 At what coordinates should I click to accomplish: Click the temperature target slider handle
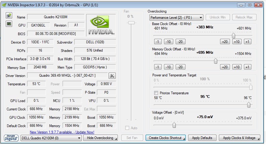click(x=249, y=105)
